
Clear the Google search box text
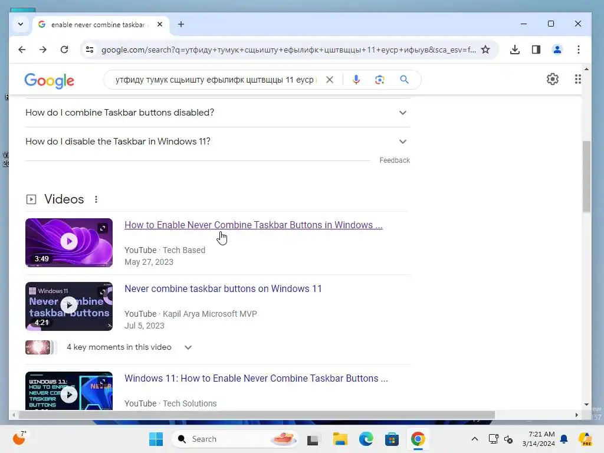(x=330, y=80)
